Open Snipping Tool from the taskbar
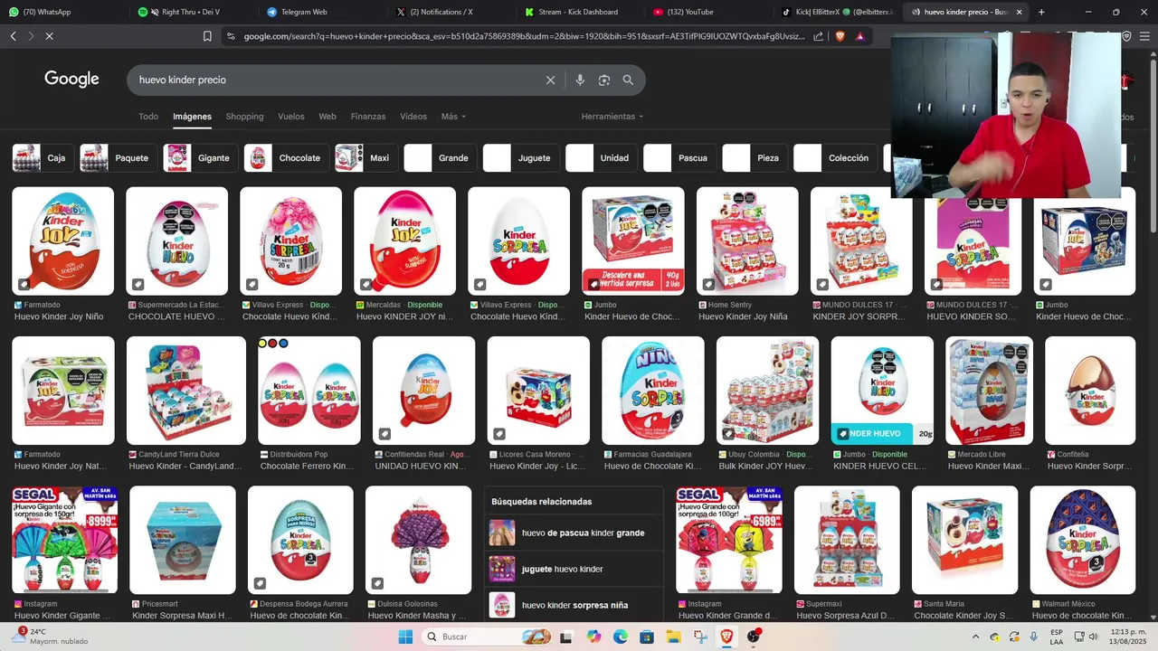 tap(700, 637)
